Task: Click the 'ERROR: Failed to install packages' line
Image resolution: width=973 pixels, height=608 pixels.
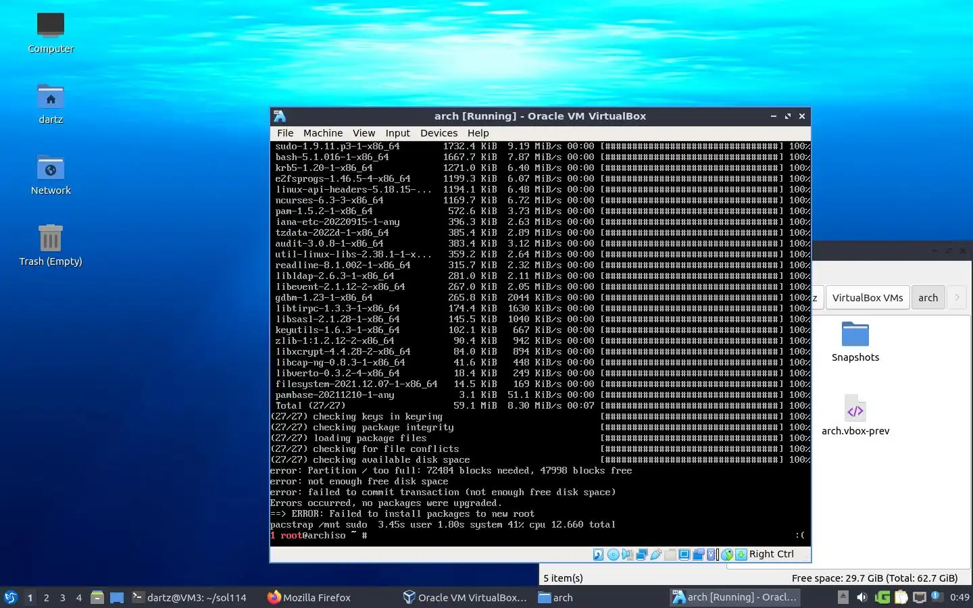Action: (x=402, y=513)
